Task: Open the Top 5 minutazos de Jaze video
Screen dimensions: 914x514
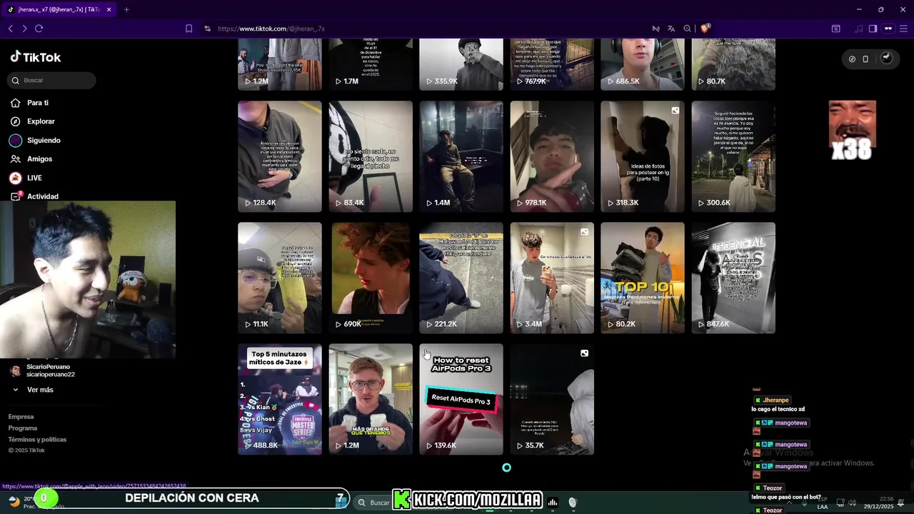Action: click(280, 399)
